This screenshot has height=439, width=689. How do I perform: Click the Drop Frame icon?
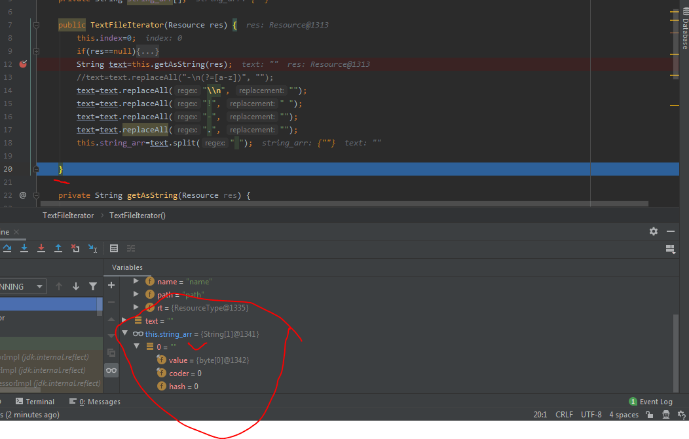click(x=75, y=248)
